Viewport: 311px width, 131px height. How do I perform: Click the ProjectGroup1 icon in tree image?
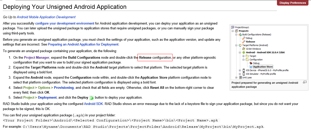[233, 27]
